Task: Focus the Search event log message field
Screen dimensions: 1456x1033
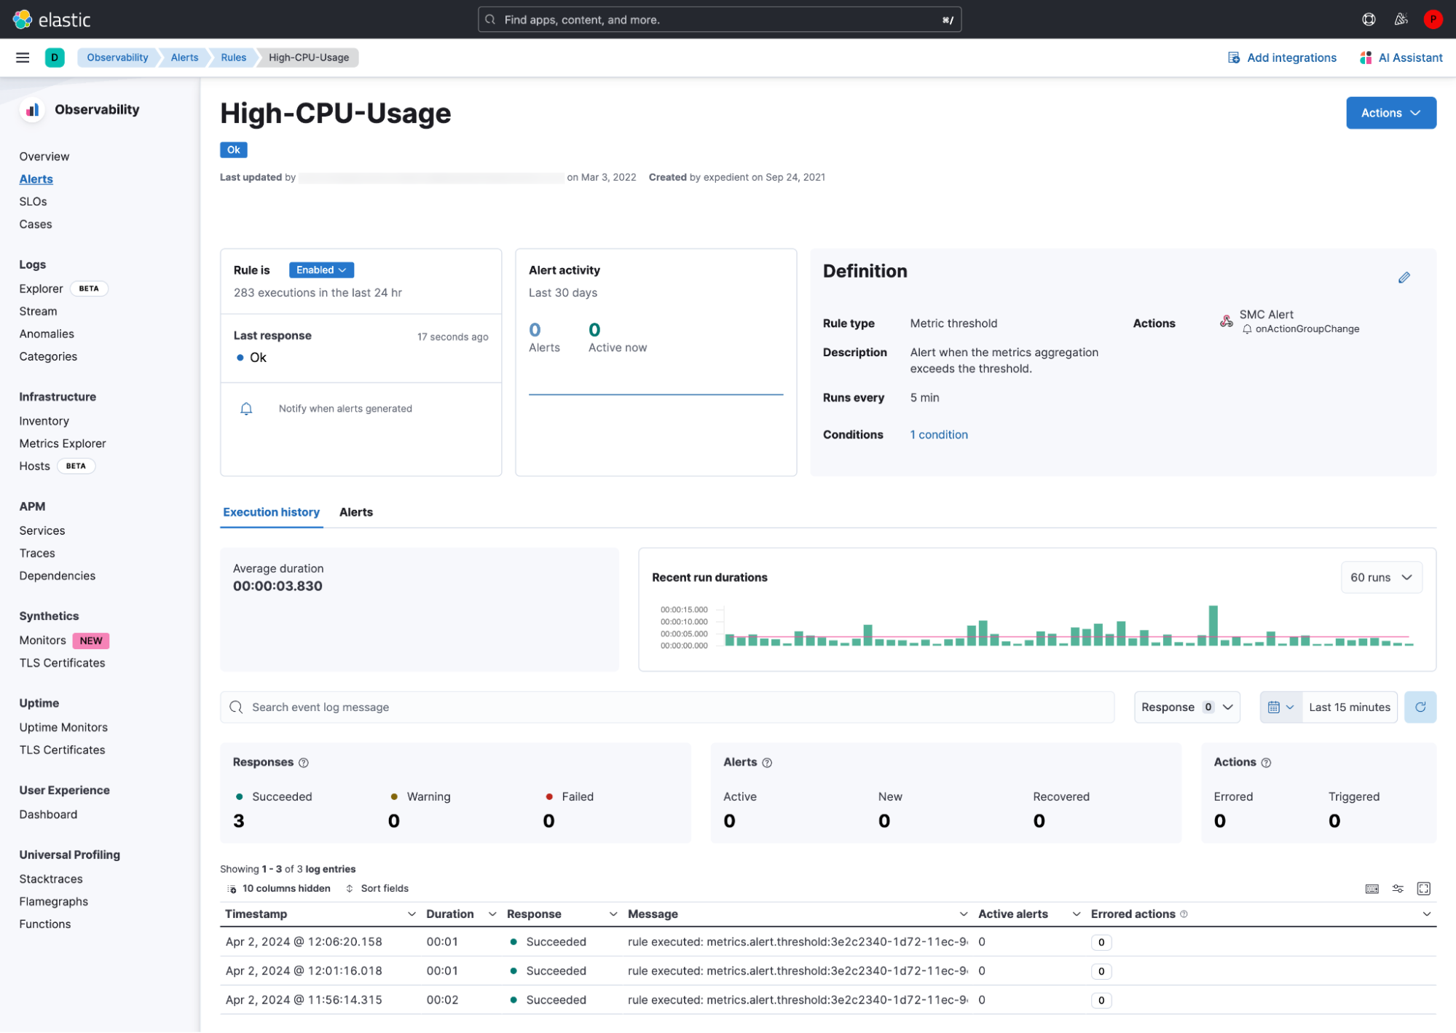Action: click(666, 707)
